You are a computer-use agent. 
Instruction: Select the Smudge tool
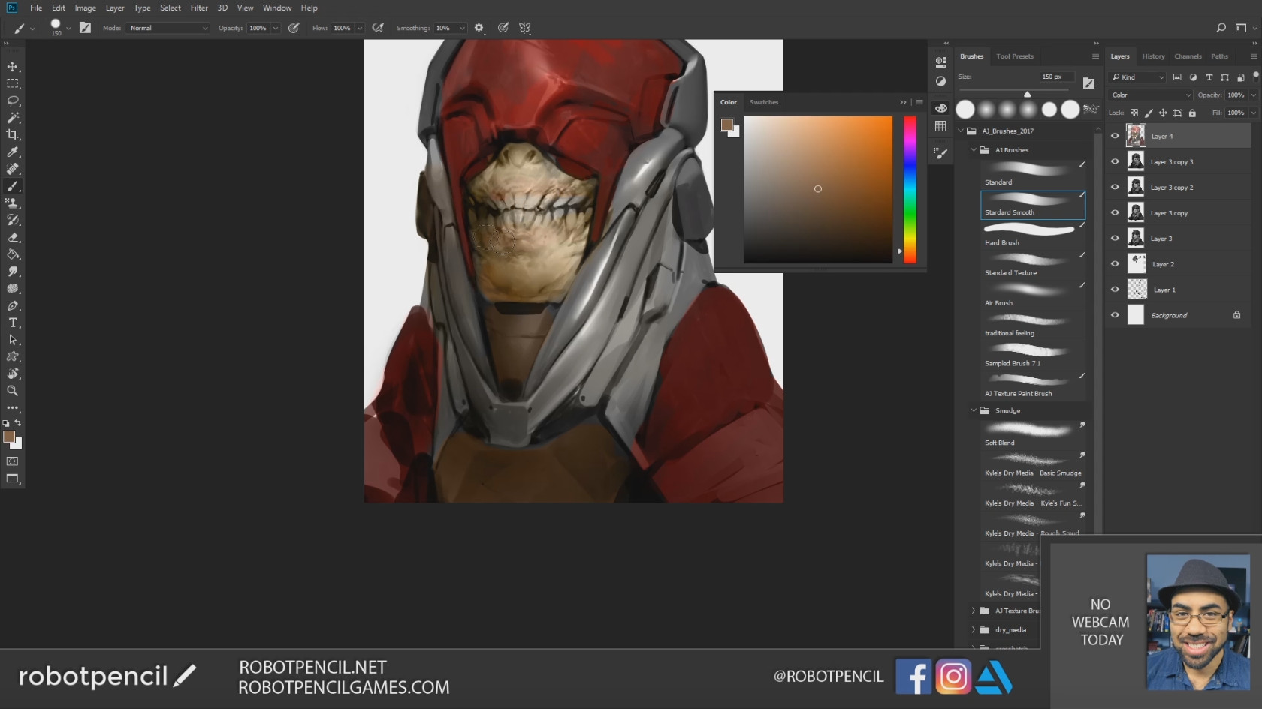point(13,272)
